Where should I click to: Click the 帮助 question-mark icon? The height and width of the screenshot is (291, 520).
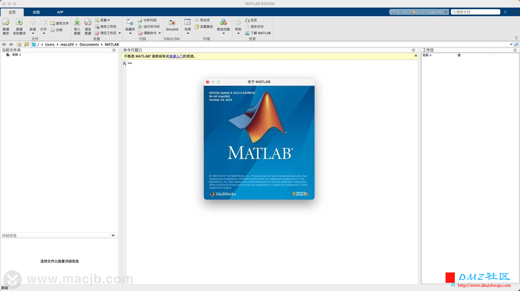238,22
